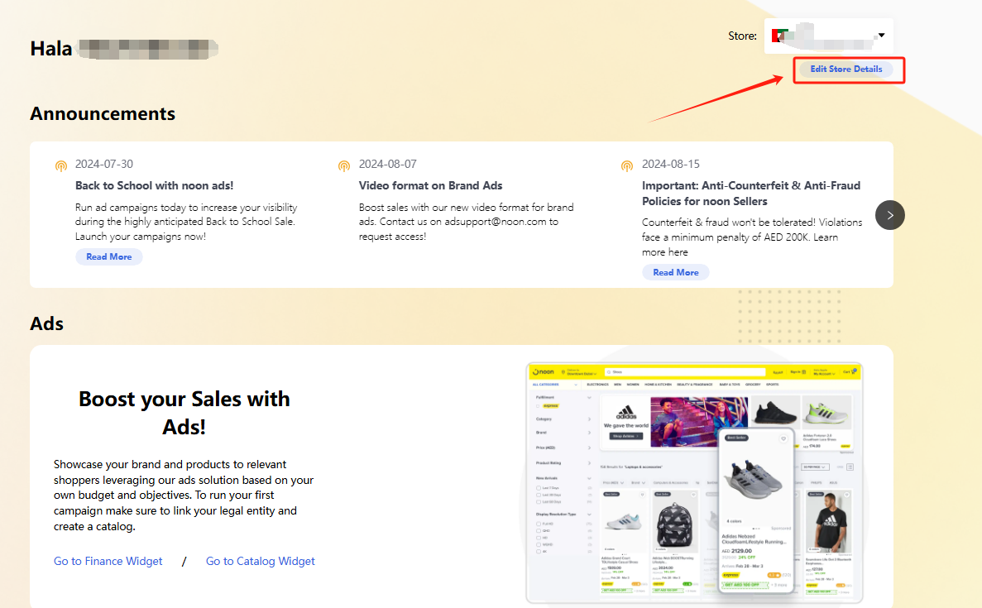
Task: Follow the Go to Finance Widget link
Action: coord(108,561)
